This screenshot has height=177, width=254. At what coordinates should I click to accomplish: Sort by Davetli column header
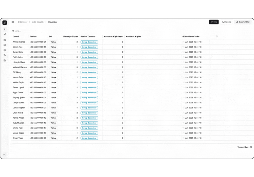(x=16, y=36)
